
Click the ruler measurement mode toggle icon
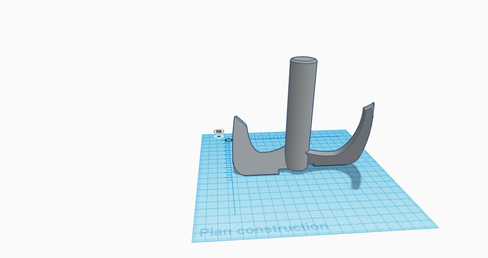click(219, 131)
